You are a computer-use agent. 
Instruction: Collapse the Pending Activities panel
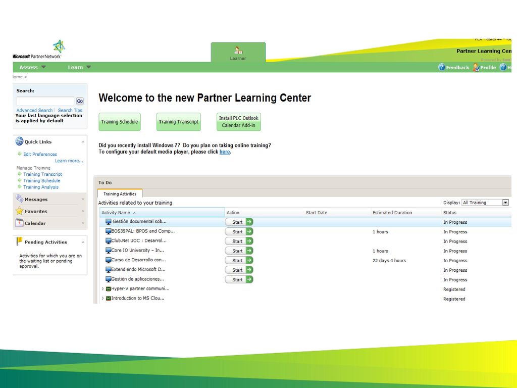83,242
